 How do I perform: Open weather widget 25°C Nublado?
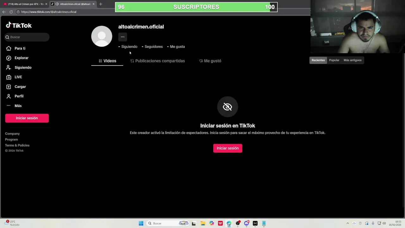point(12,223)
